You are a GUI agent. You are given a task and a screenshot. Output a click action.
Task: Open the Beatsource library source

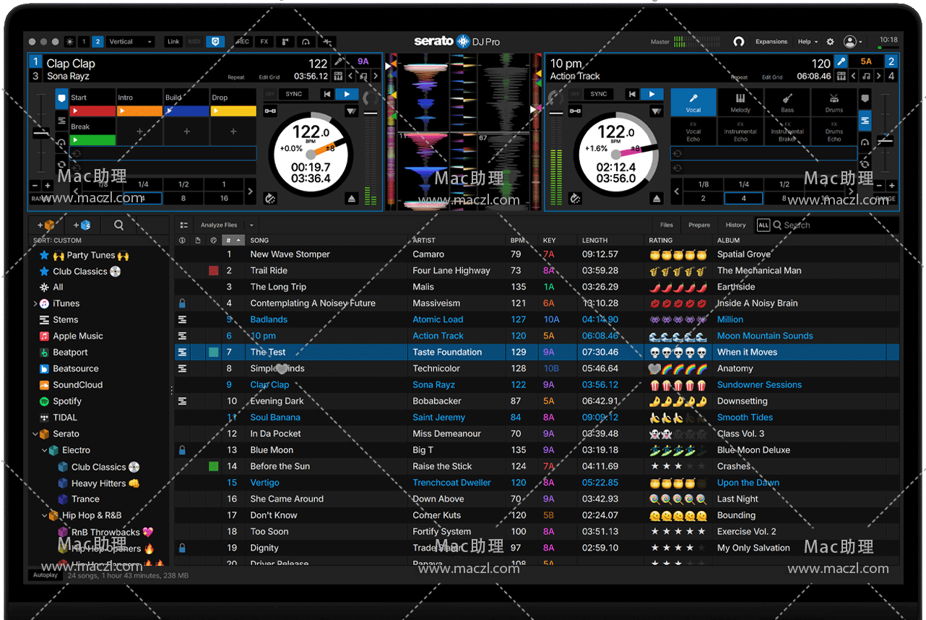click(75, 369)
